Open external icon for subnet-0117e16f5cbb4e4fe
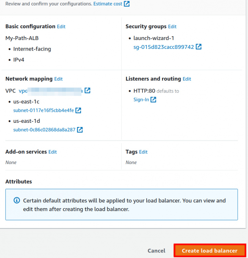The height and width of the screenshot is (258, 248). [x=78, y=110]
